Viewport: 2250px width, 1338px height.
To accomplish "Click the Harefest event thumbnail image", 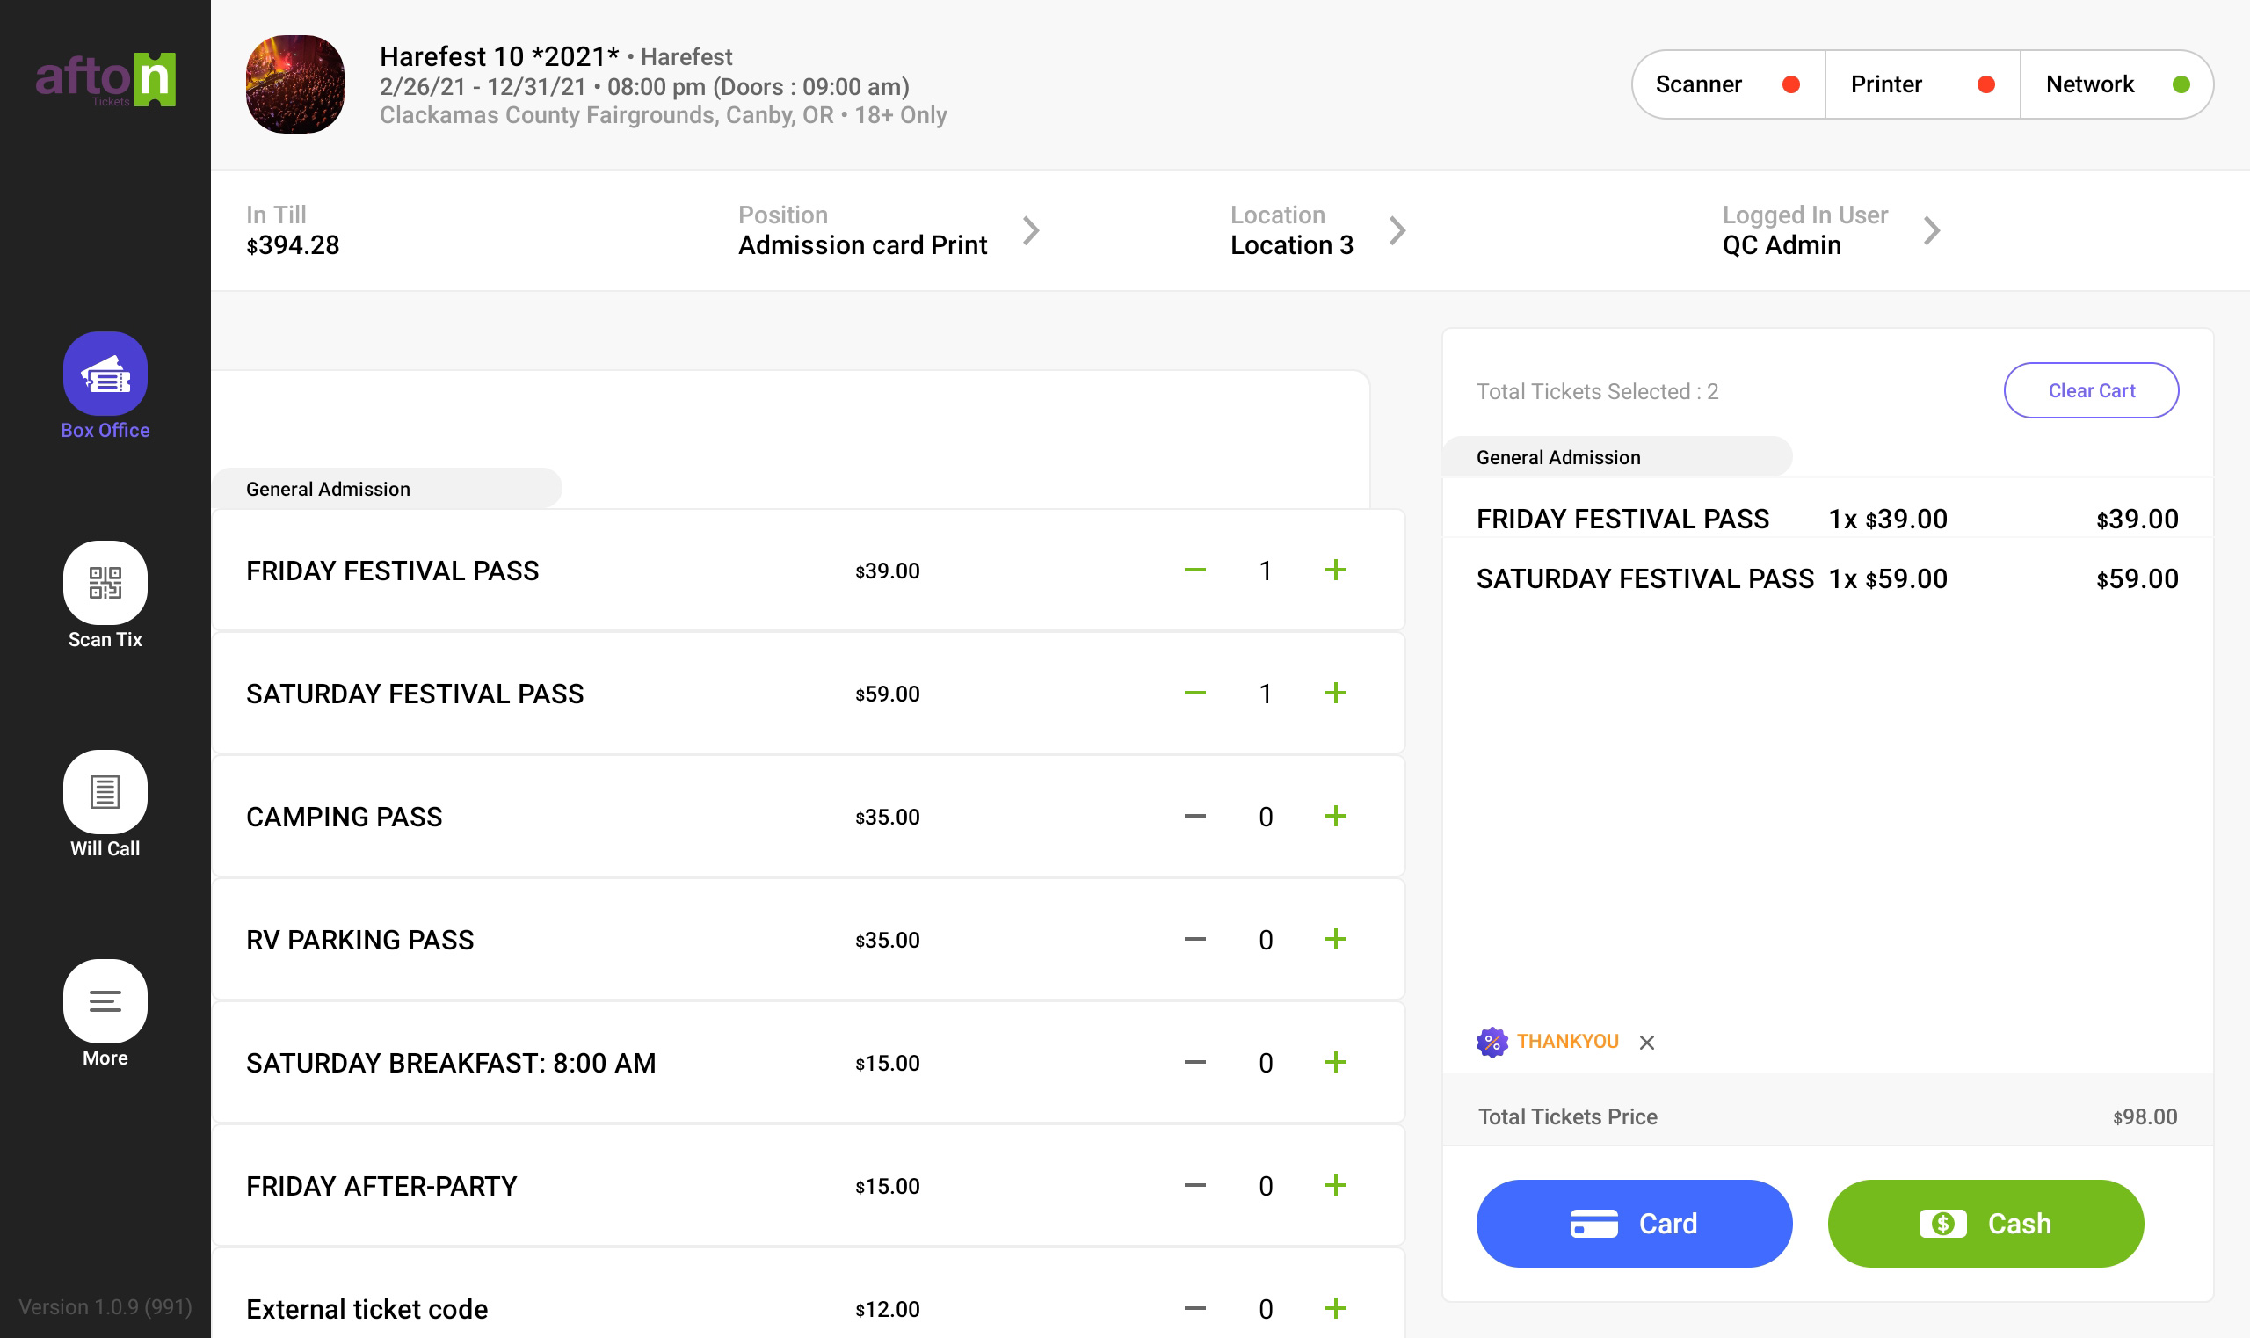I will tap(294, 84).
